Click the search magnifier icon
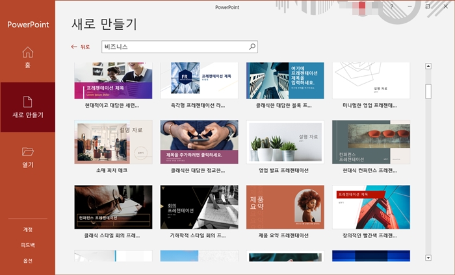 click(252, 47)
